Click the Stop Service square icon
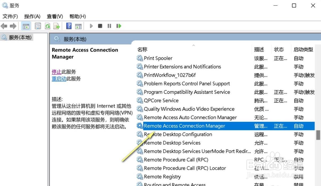 point(100,26)
